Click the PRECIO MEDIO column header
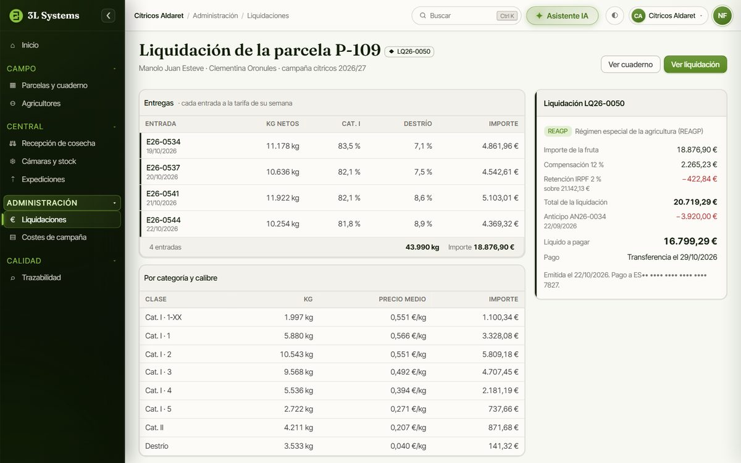 (x=403, y=299)
